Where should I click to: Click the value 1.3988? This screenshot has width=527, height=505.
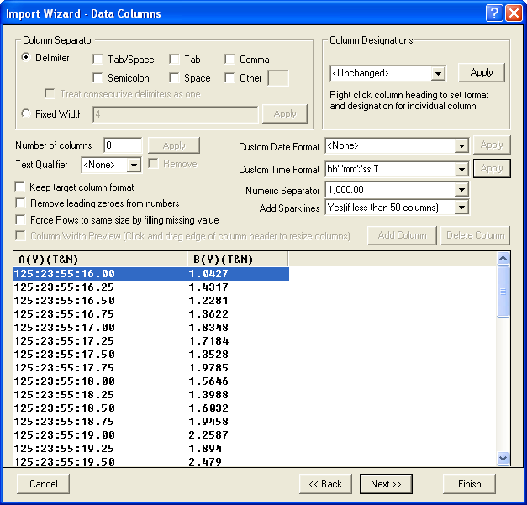click(208, 395)
